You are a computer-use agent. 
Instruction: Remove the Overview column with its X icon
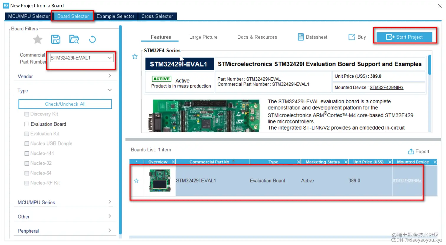pos(173,162)
